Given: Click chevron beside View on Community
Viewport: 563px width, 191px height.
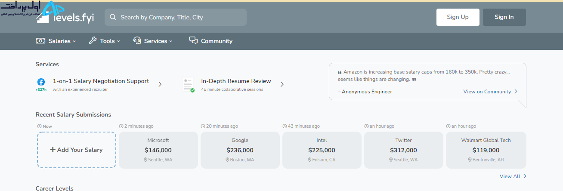Looking at the screenshot, I should coord(516,92).
